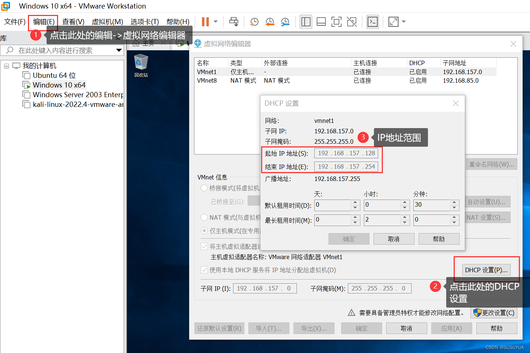Click the 192.168.85.0 subnet address cell
Viewport: 530px width, 353px height.
(x=460, y=80)
